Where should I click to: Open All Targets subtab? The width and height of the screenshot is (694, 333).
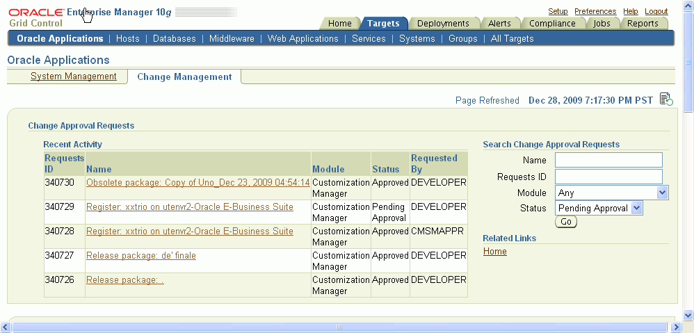pos(512,38)
